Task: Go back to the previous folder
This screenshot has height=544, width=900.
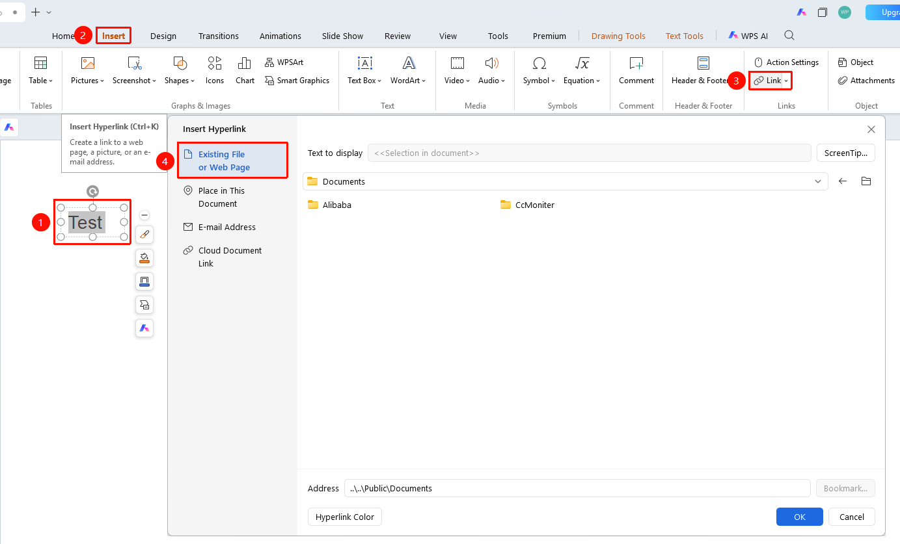Action: (843, 181)
